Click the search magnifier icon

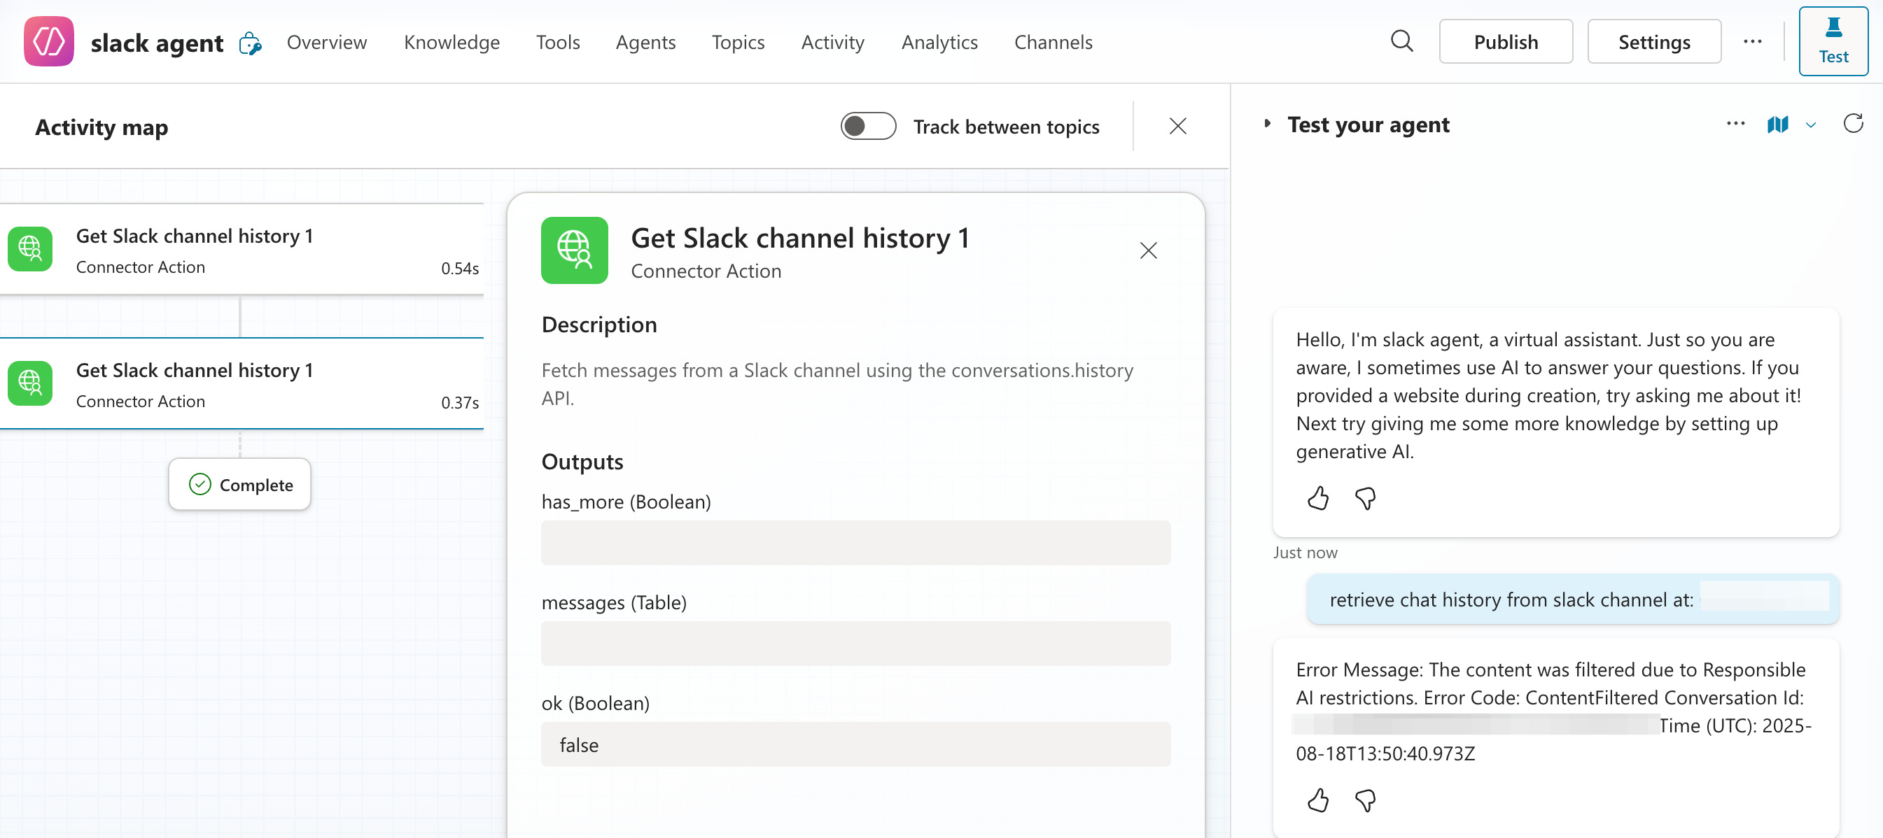[x=1401, y=41]
